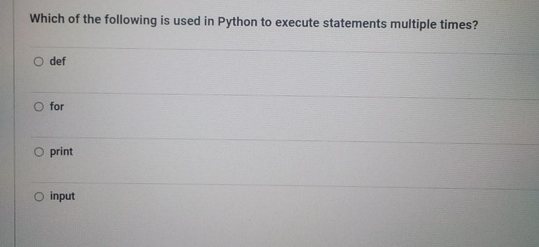539x247 pixels.
Task: Mark the "print" radio button
Action: click(x=39, y=152)
